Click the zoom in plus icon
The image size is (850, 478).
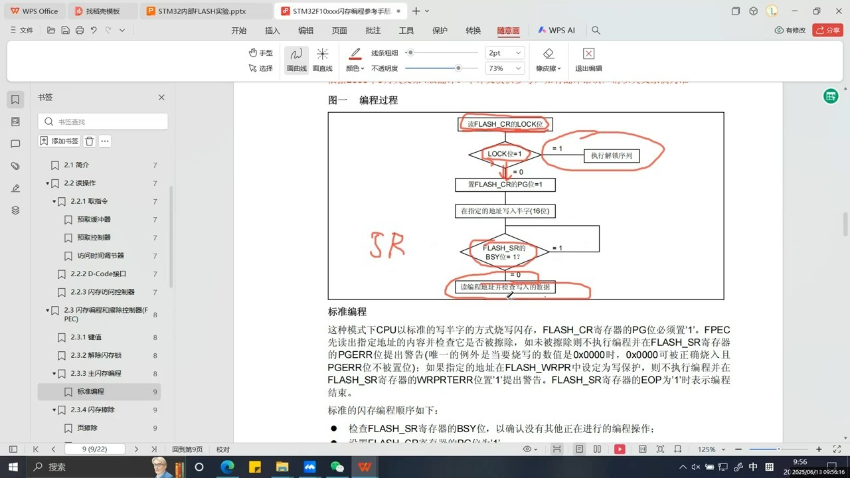point(819,449)
